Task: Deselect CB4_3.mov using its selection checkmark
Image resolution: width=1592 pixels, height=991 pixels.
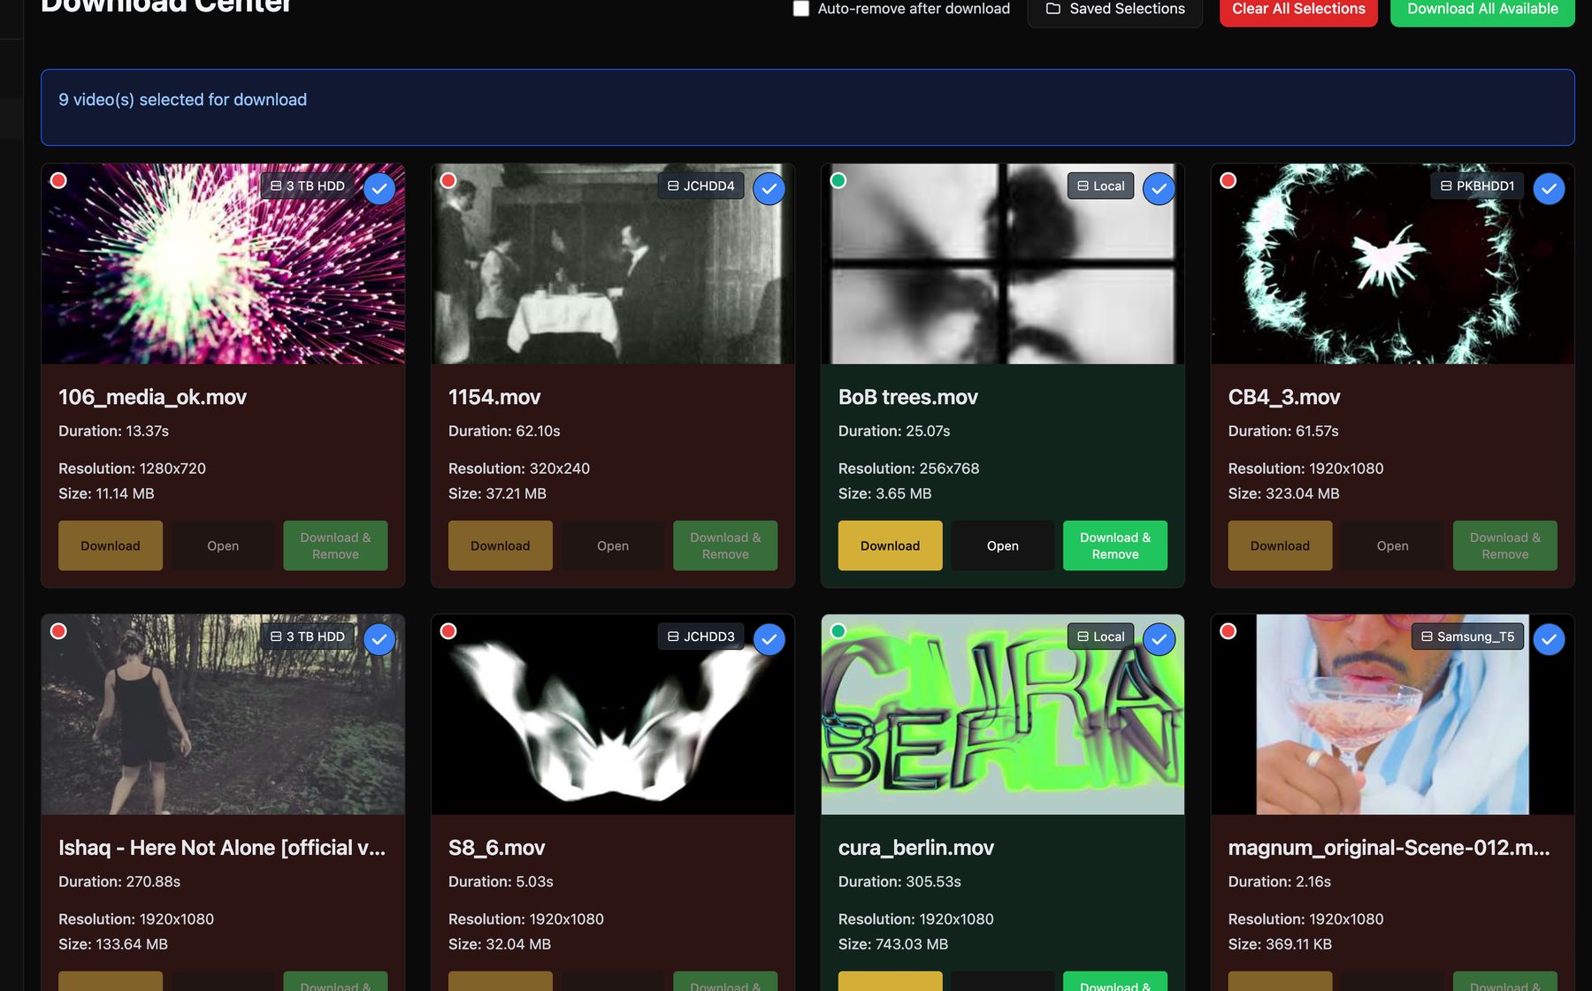Action: (x=1549, y=188)
